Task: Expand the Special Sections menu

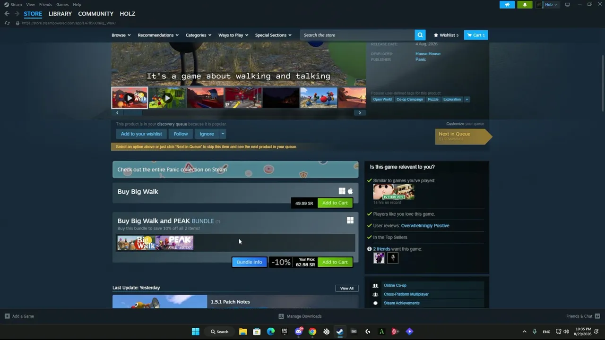Action: click(273, 35)
